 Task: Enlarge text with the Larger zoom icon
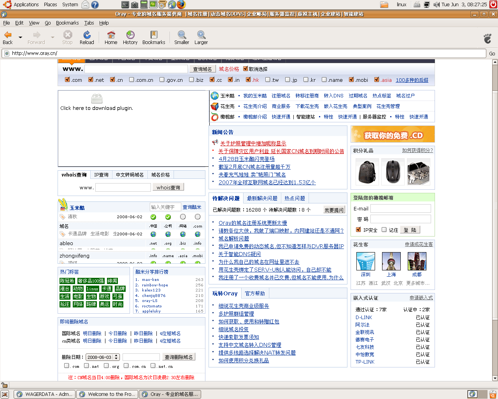click(x=201, y=37)
